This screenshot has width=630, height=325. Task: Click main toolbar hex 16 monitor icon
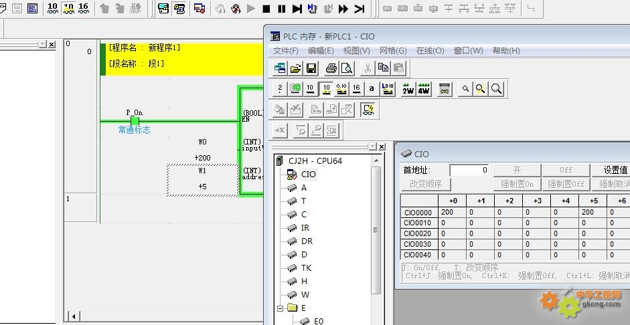click(x=84, y=8)
